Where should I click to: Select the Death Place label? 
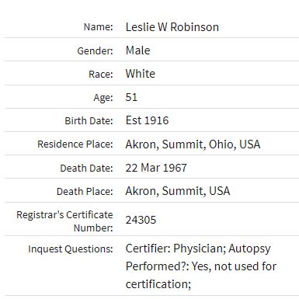85,192
